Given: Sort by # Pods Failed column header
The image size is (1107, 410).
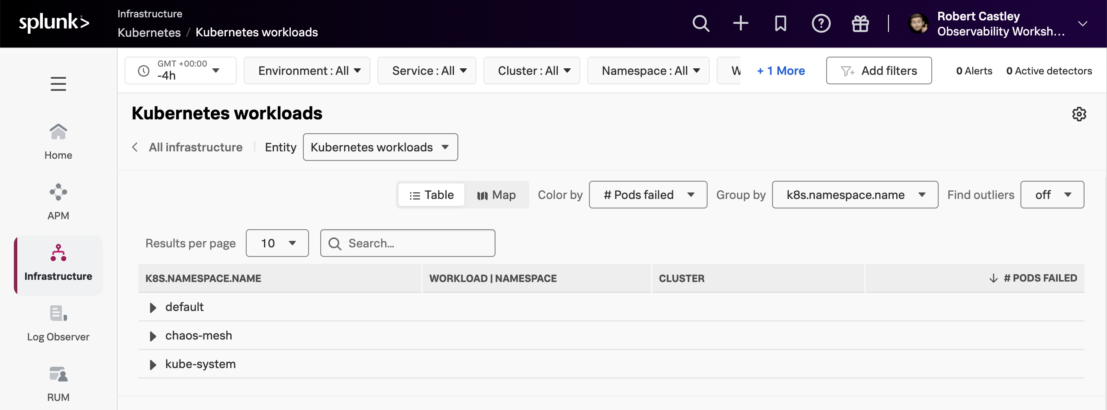Looking at the screenshot, I should tap(1040, 278).
